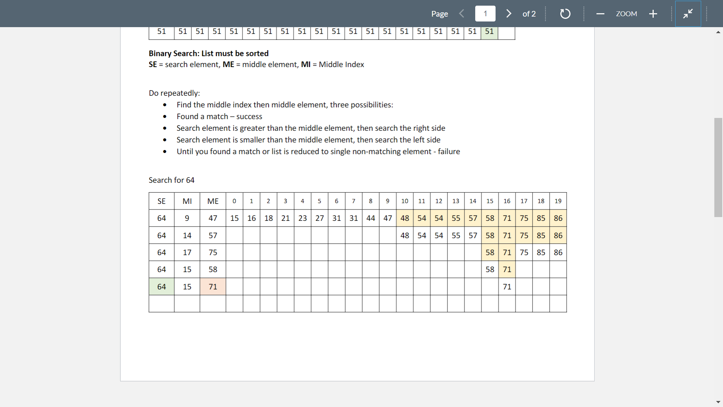Image resolution: width=723 pixels, height=407 pixels.
Task: Click index header cell 0
Action: 234,201
